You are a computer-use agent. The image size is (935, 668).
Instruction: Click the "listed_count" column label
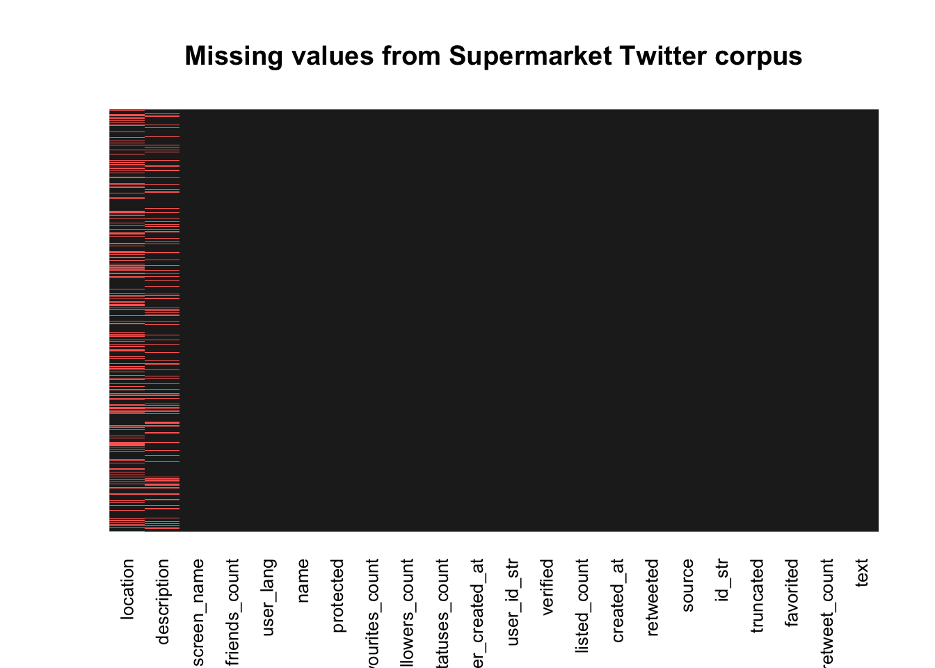tap(583, 605)
